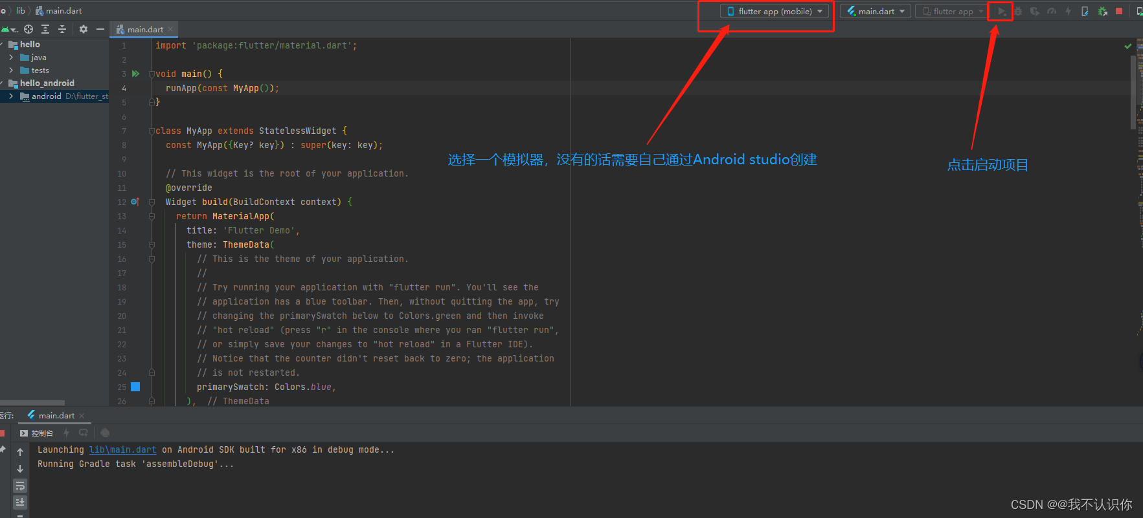Run with Coverage from the toolbar
Image resolution: width=1143 pixels, height=518 pixels.
tap(1035, 11)
